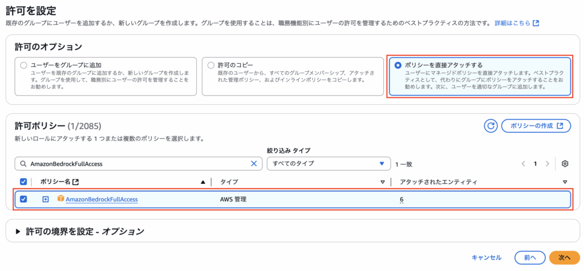Toggle the select-all checkbox in table header
Screen dimensions: 584x271
[x=23, y=182]
